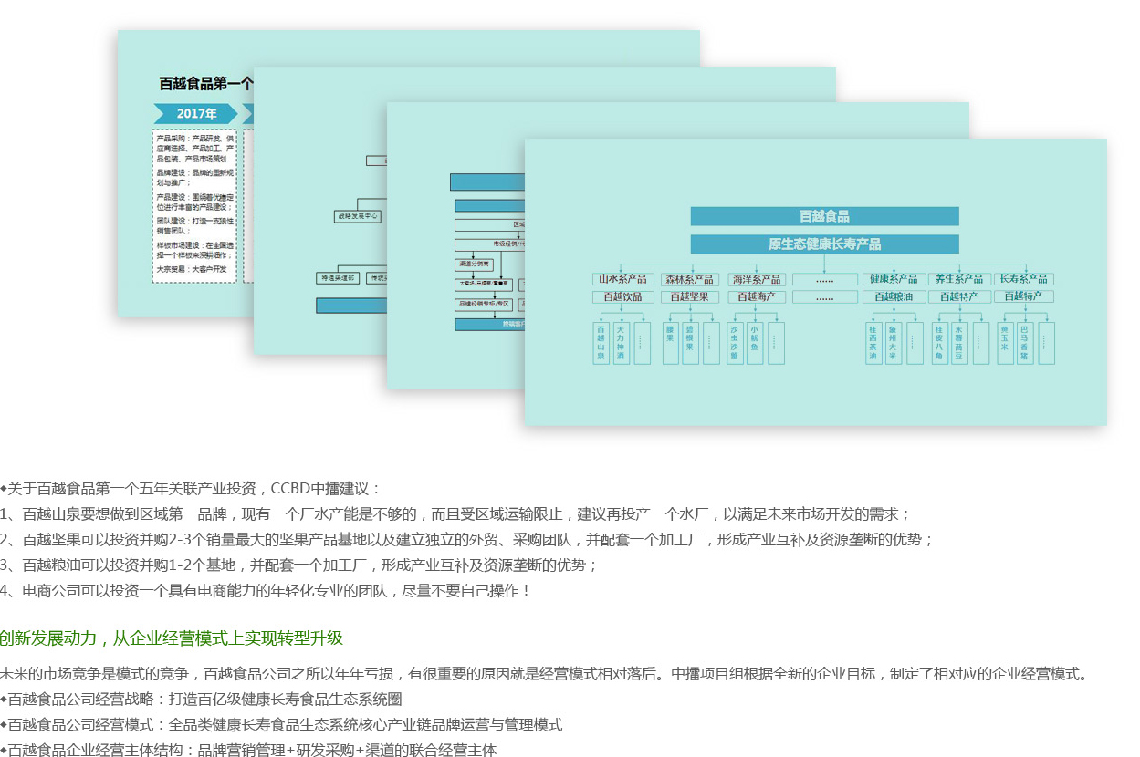This screenshot has width=1140, height=757.
Task: Click the dashed 2017年 plan text box
Action: click(194, 205)
